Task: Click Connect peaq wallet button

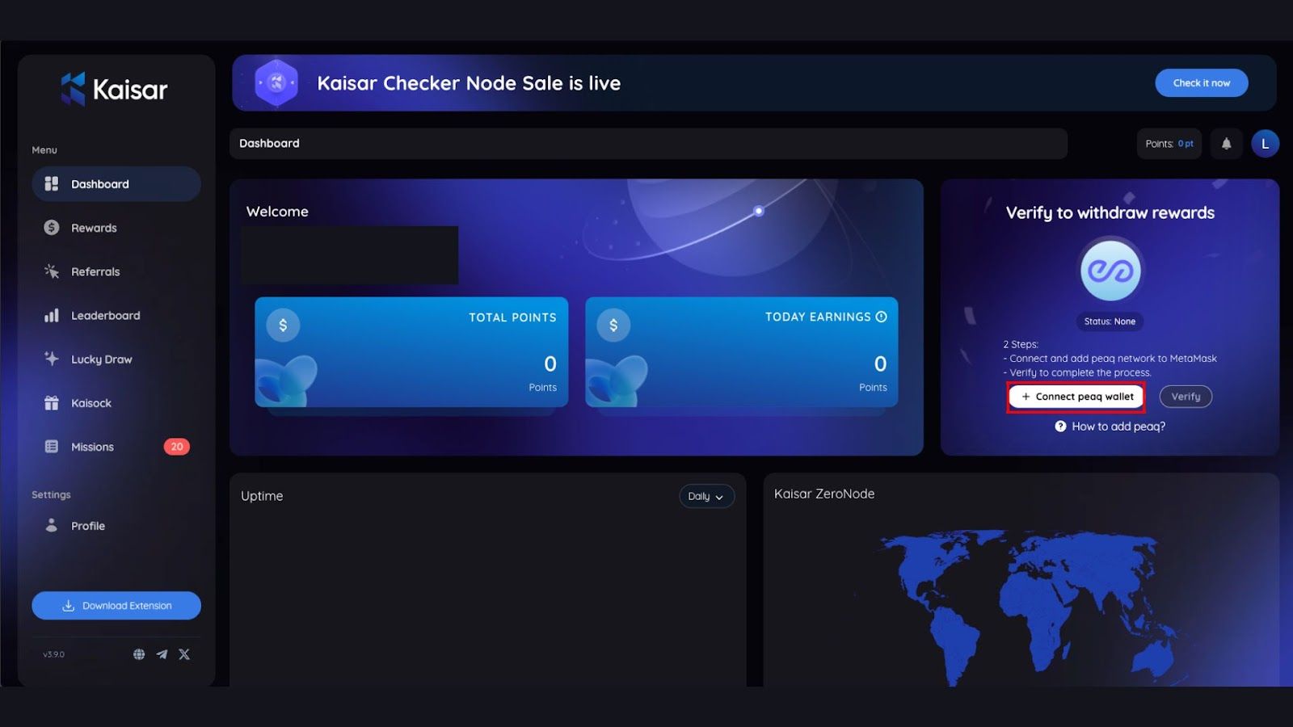Action: [1076, 397]
